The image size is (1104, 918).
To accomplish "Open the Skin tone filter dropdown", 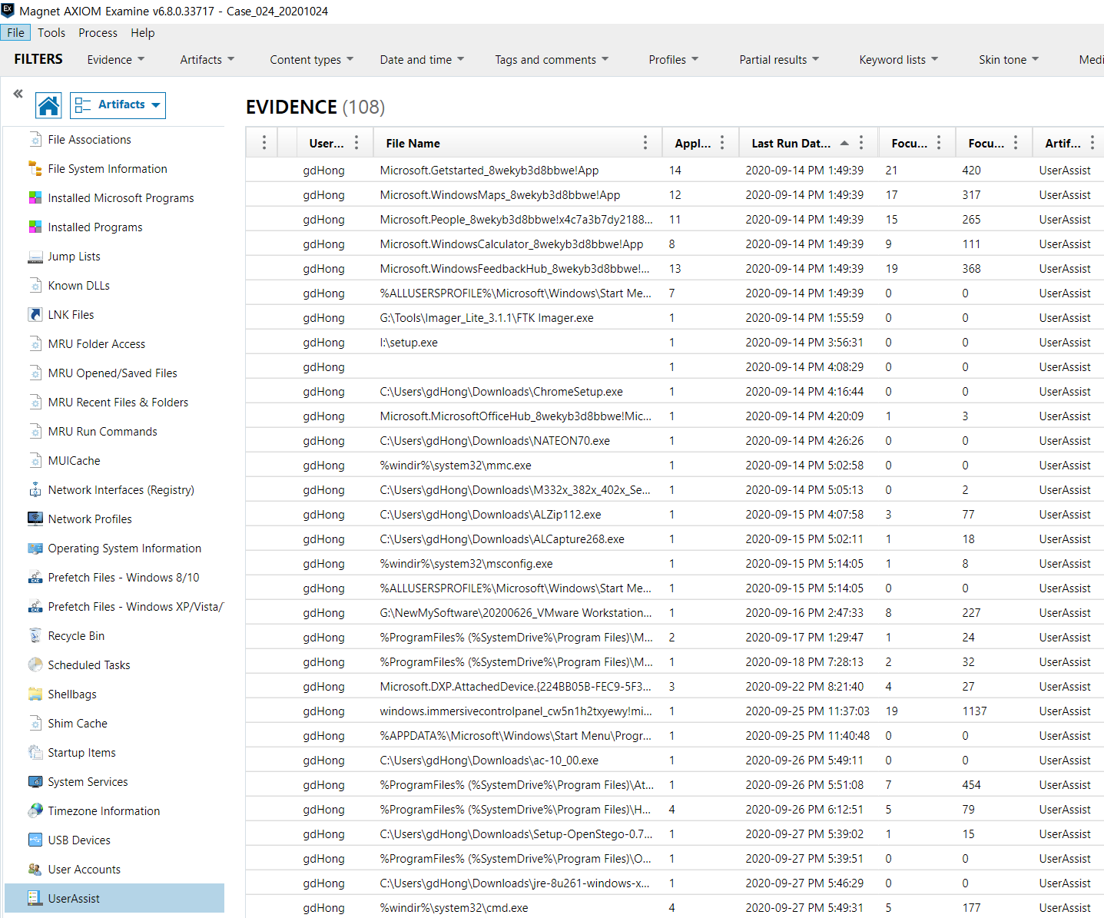I will pos(1009,60).
